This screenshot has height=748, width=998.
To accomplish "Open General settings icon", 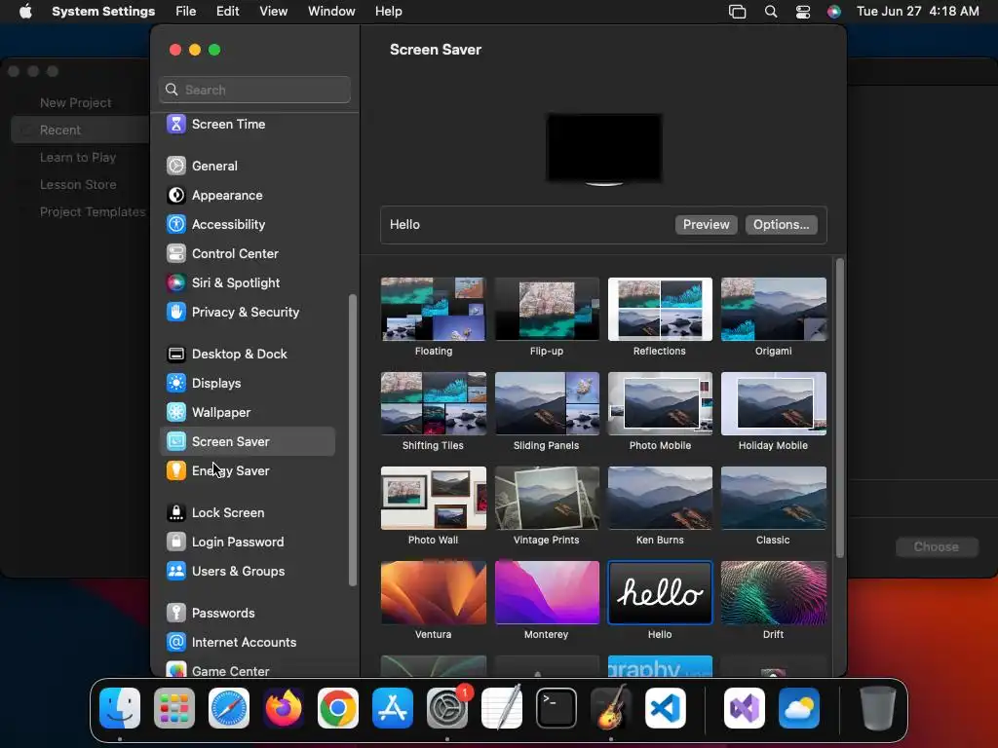I will pyautogui.click(x=176, y=166).
